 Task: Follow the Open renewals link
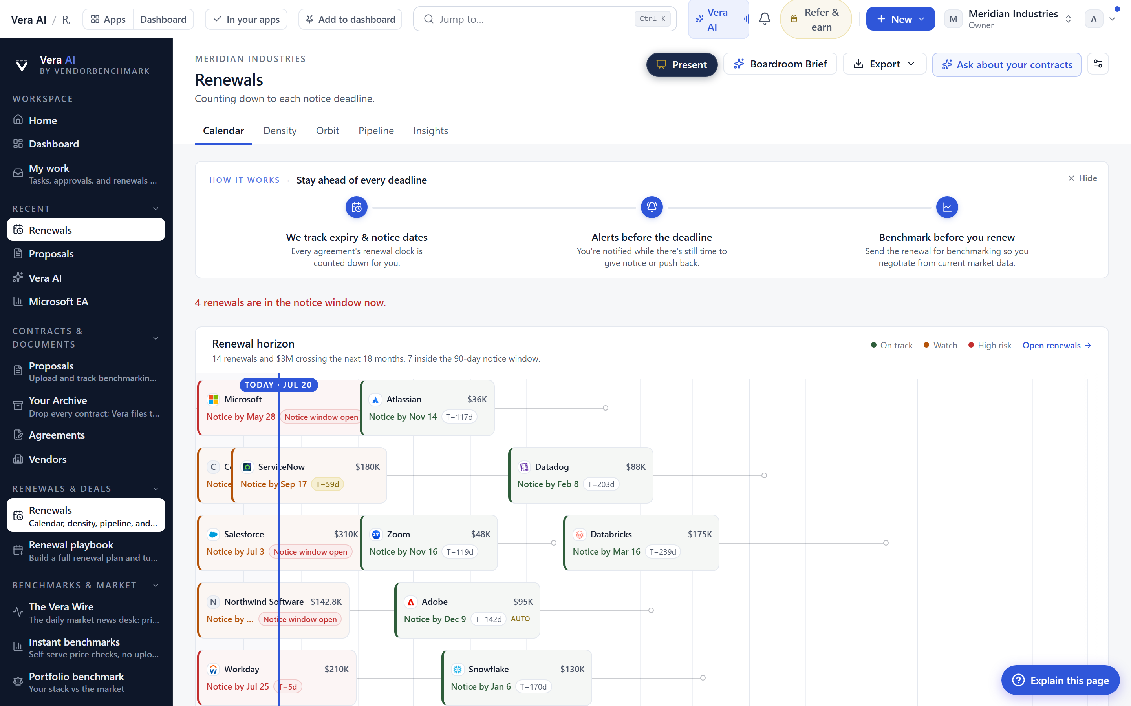click(x=1057, y=346)
